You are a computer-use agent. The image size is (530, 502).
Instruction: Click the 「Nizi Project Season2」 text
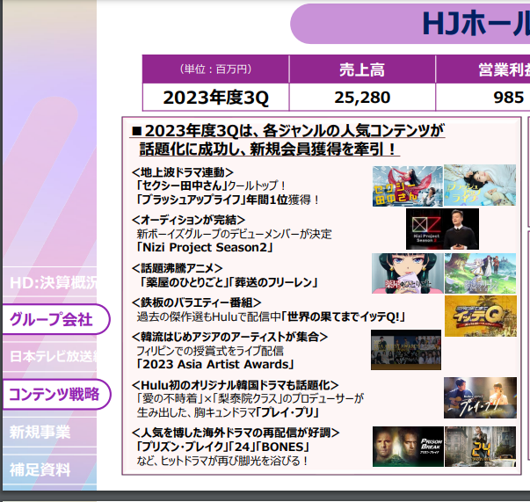(x=204, y=247)
